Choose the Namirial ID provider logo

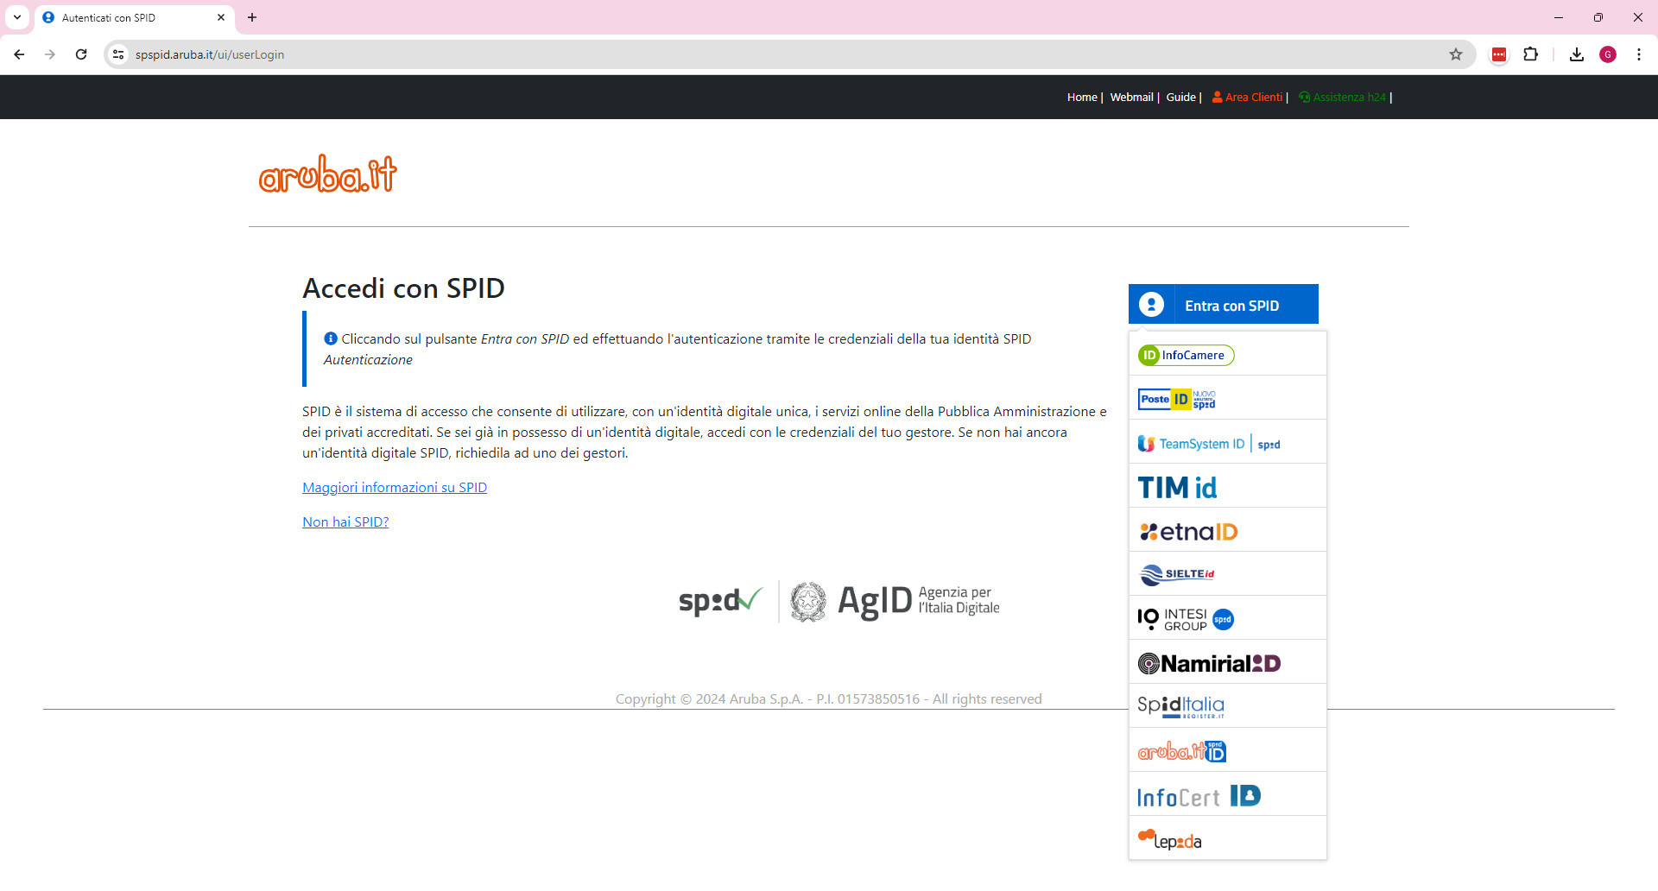[x=1209, y=663]
